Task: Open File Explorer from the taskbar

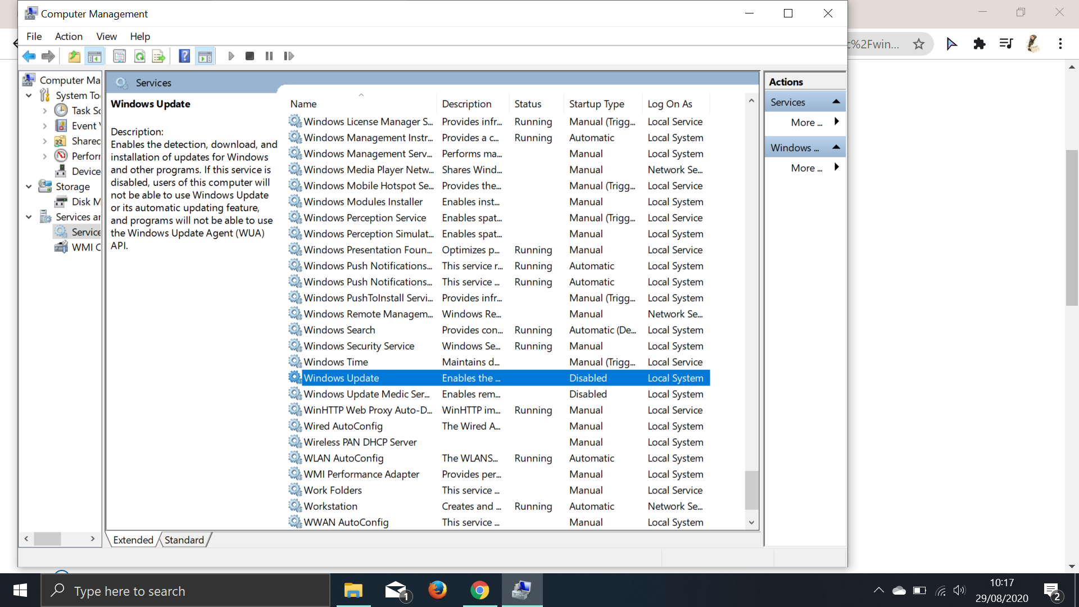Action: tap(353, 590)
